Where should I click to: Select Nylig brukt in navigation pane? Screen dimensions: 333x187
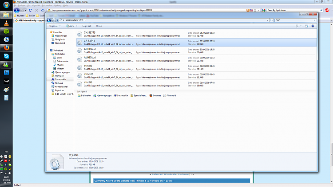tap(59, 39)
